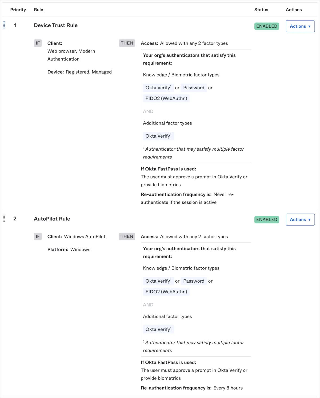
Task: Click the FIDO2 (WebAuthn) chip in AutoPilot Rule
Action: 166,292
